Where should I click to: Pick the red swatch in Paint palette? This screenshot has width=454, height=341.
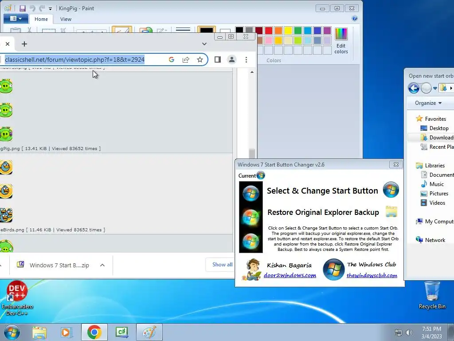[269, 31]
